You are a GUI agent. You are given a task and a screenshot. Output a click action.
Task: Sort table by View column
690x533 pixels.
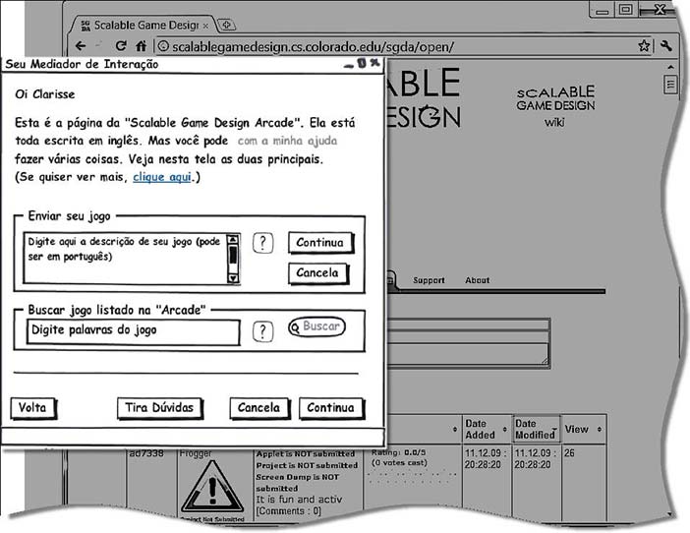click(584, 429)
